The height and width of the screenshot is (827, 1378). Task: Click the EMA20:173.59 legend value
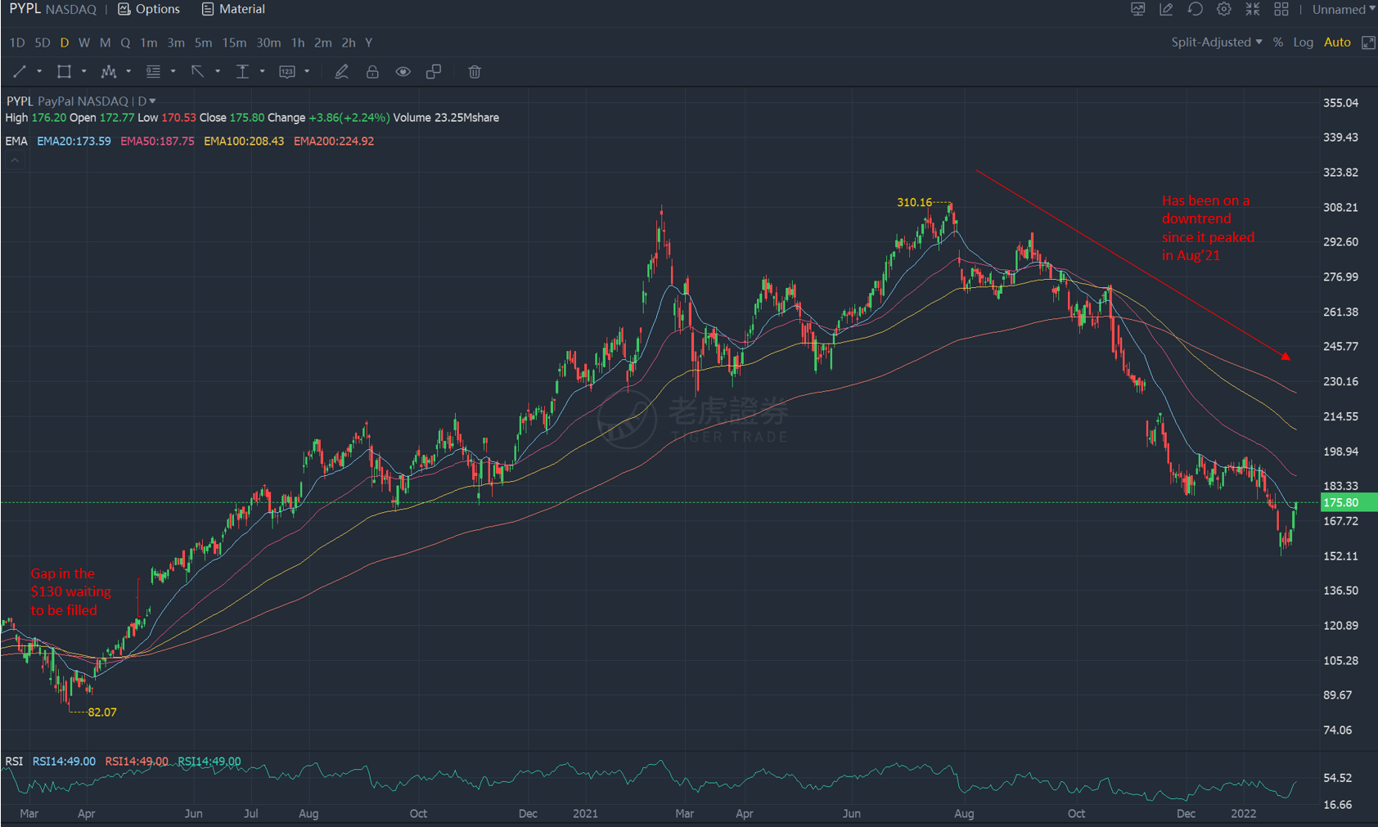[x=74, y=142]
